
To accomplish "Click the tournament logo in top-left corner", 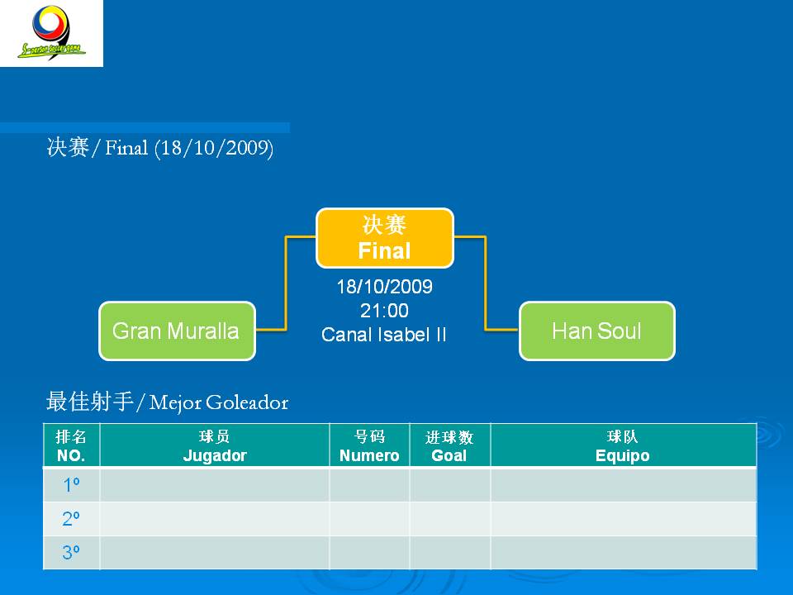I will [51, 33].
